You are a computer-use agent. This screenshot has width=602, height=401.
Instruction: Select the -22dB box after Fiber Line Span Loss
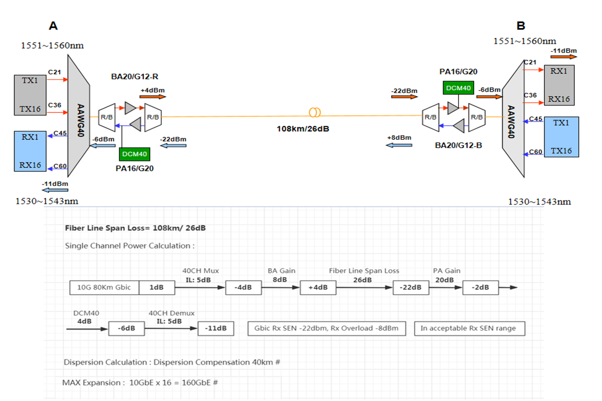(x=410, y=287)
